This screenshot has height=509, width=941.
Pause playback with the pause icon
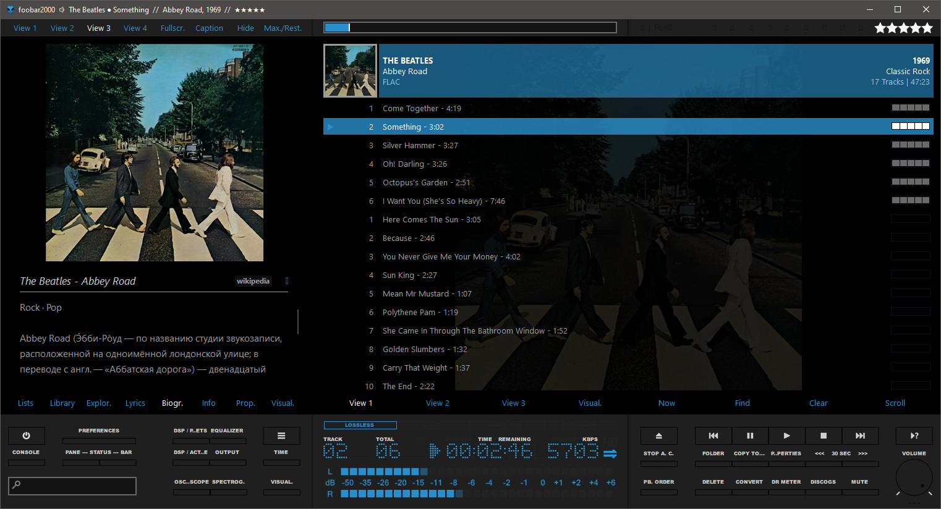(x=750, y=435)
